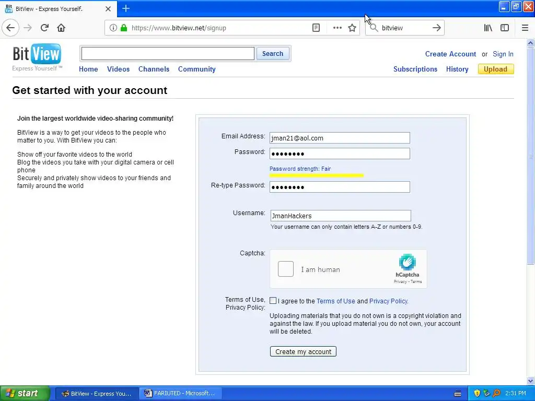Click the search magnifier icon in search box
The height and width of the screenshot is (401, 535).
point(374,28)
